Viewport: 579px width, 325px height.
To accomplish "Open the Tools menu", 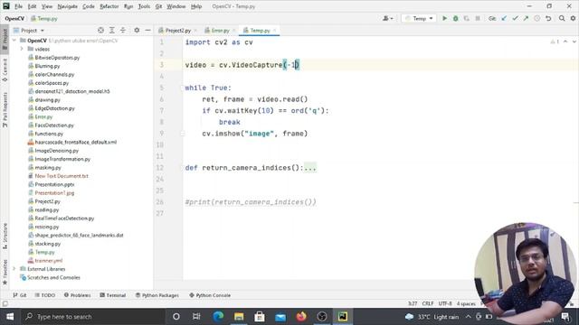I will (144, 6).
